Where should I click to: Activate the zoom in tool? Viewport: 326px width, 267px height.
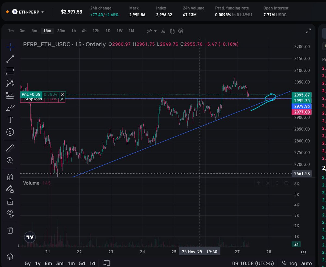pyautogui.click(x=10, y=160)
